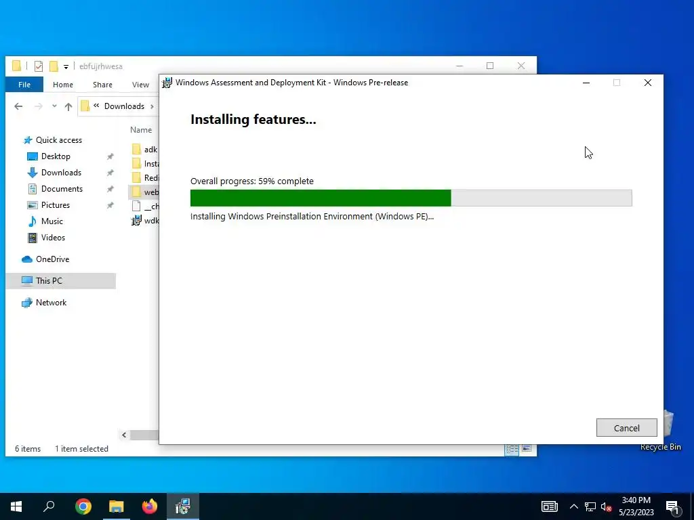The width and height of the screenshot is (694, 520).
Task: Click the muted volume tray icon
Action: click(x=607, y=506)
